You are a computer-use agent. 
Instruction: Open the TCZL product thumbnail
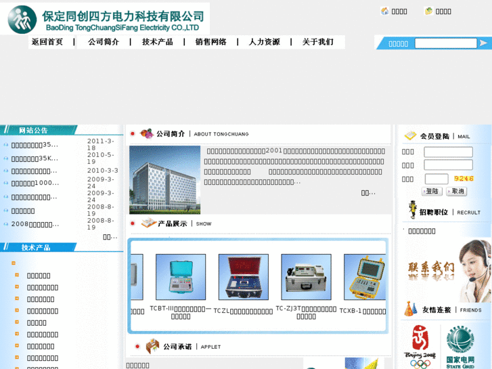point(244,277)
